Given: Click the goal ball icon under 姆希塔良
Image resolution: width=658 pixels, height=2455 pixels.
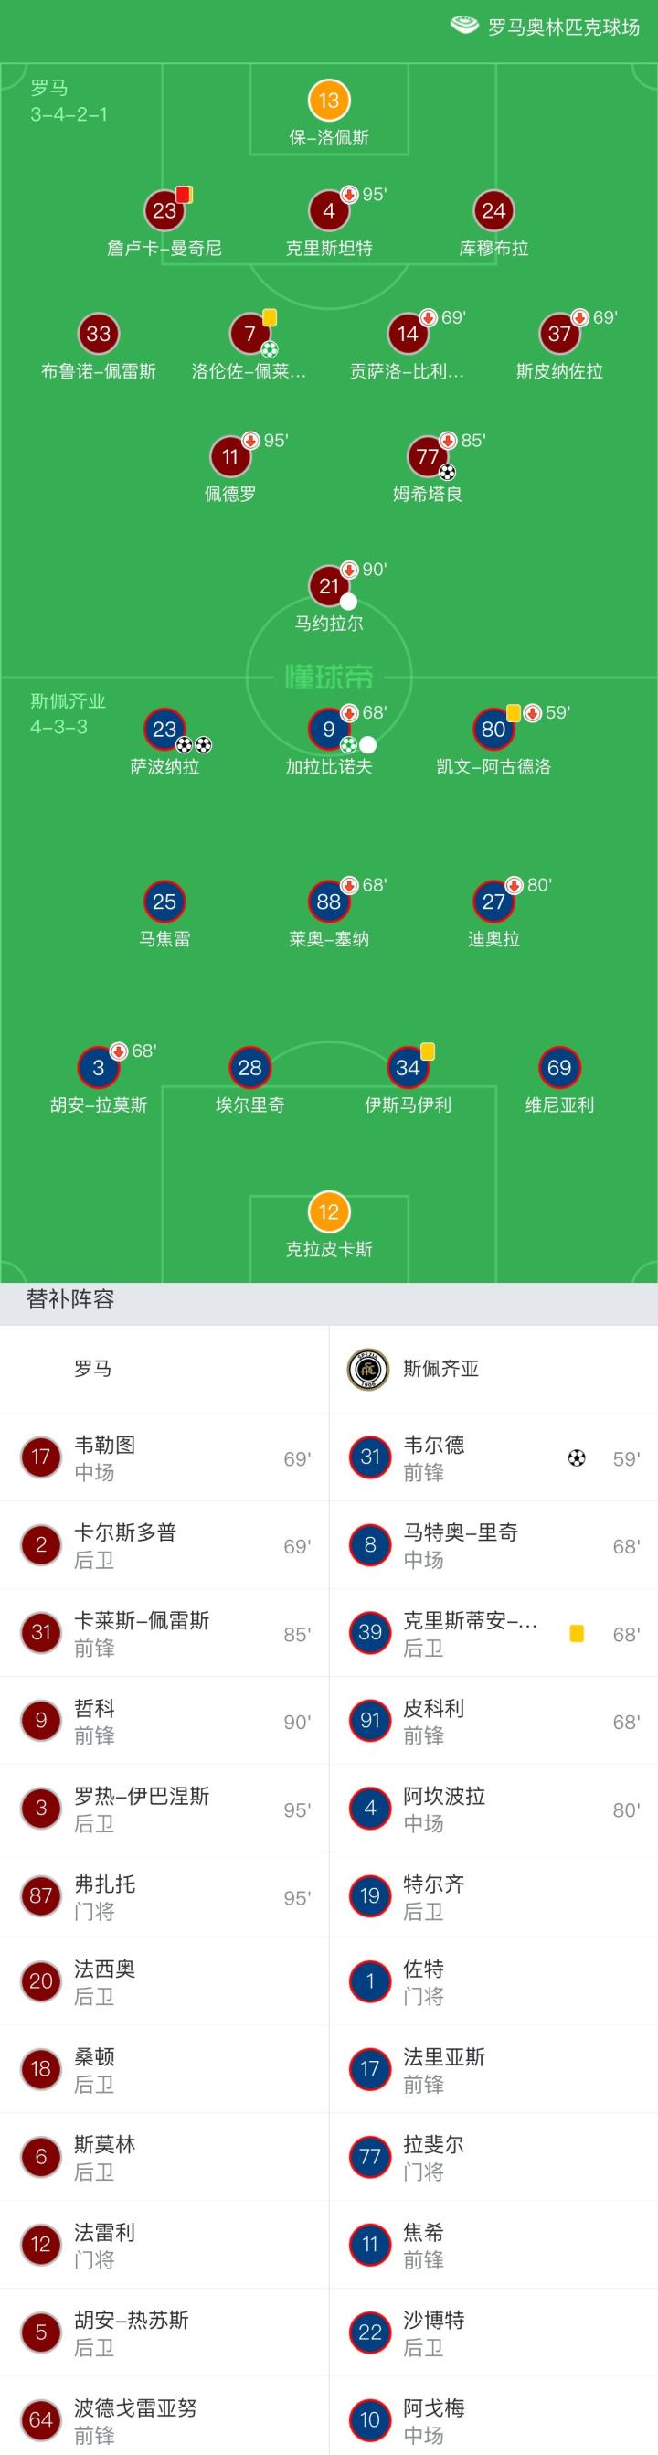Looking at the screenshot, I should click(x=448, y=472).
